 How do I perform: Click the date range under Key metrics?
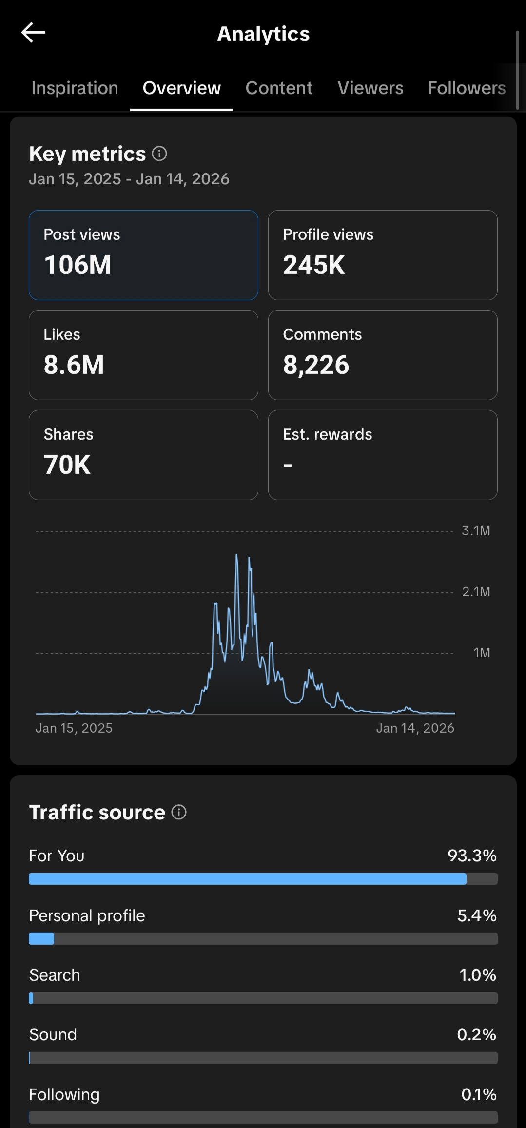(129, 179)
